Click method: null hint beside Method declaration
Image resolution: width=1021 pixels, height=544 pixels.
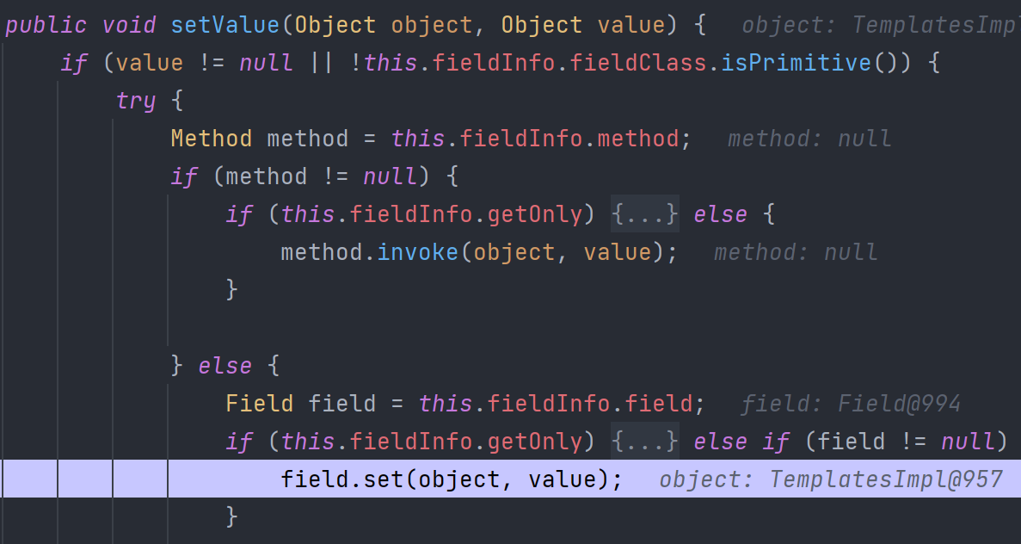pos(809,139)
